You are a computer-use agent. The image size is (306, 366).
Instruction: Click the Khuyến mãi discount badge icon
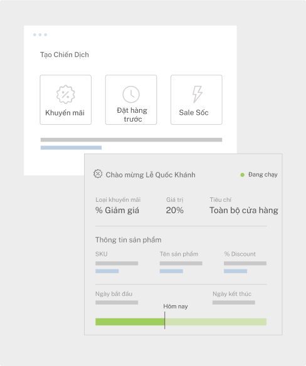[x=66, y=94]
